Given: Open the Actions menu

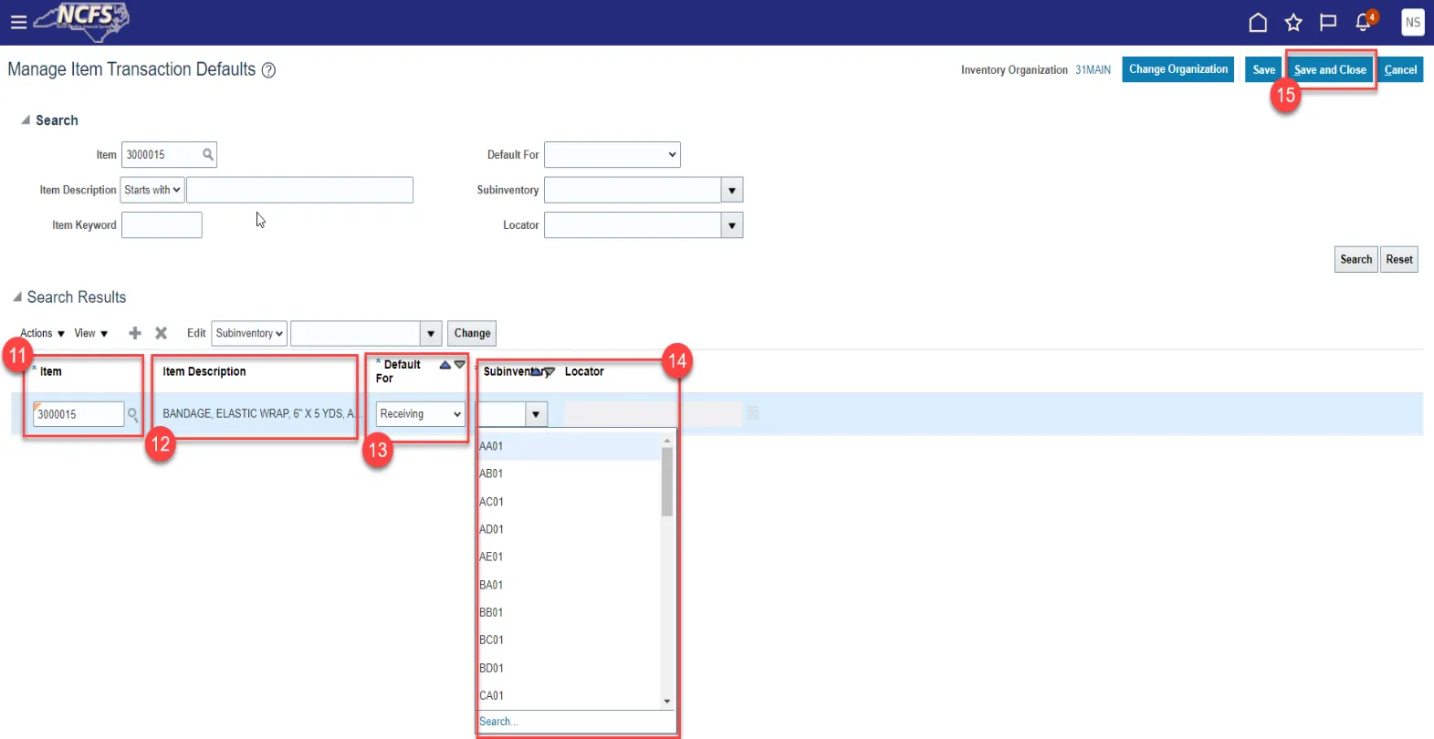Looking at the screenshot, I should click(42, 333).
